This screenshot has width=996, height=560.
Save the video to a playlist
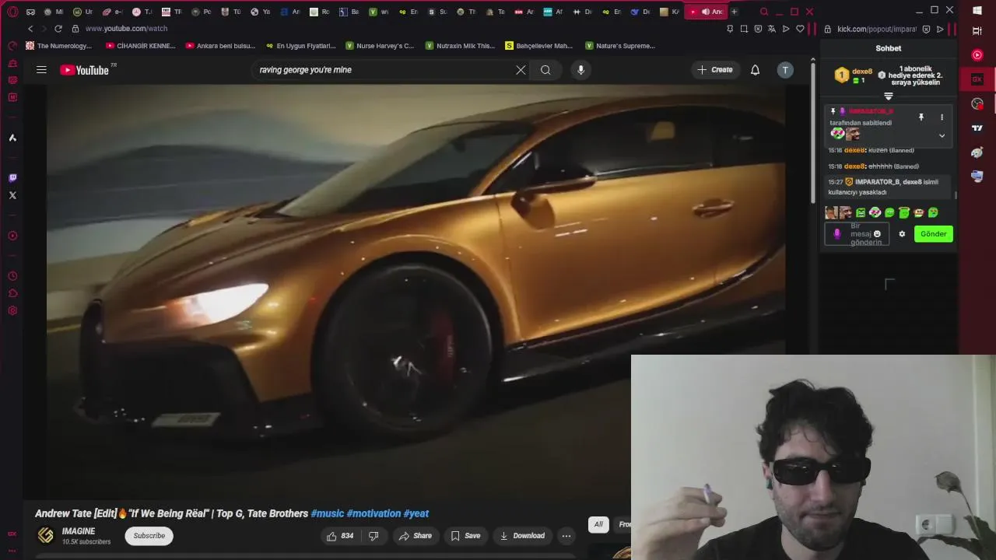point(465,536)
